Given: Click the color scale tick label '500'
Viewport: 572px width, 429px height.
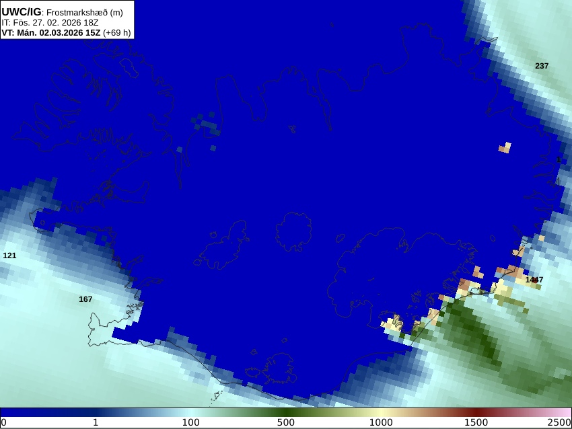Looking at the screenshot, I should [x=286, y=422].
